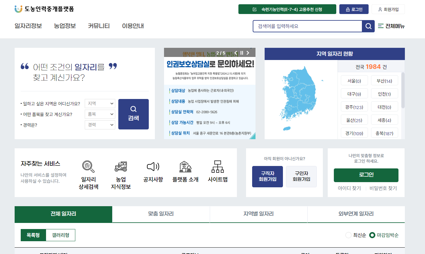Open 농업 지식정보 via its tractor icon
425x254 pixels.
120,167
